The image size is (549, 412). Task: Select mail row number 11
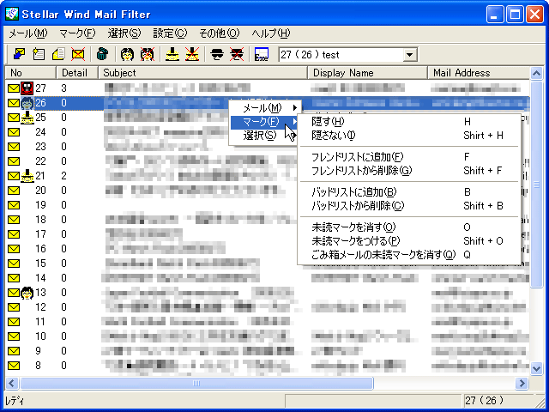click(268, 322)
